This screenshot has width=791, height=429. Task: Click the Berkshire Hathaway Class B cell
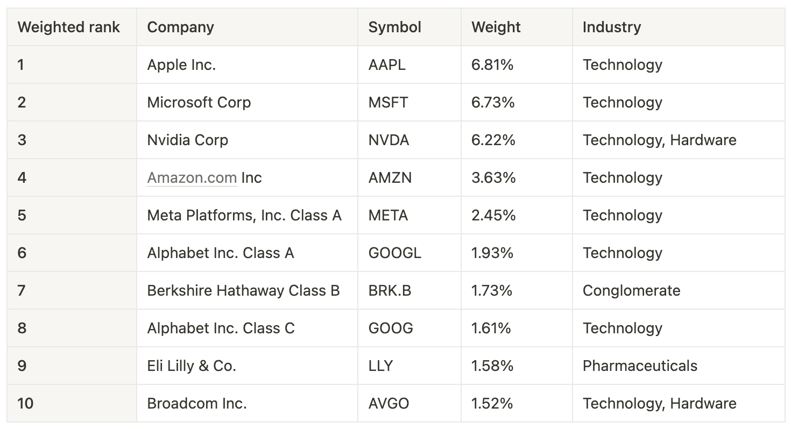pyautogui.click(x=243, y=291)
